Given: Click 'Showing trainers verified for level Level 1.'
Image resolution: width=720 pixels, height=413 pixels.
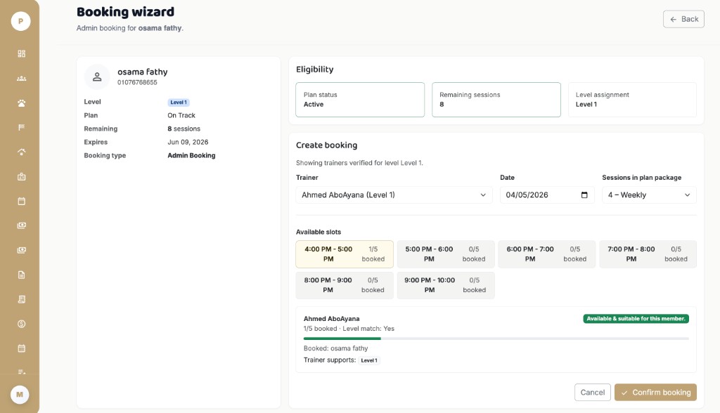Looking at the screenshot, I should pos(359,163).
